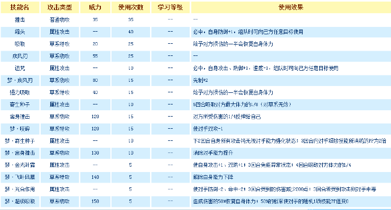Select the 寄生种子 skill name cell
The height and width of the screenshot is (210, 391).
point(20,104)
